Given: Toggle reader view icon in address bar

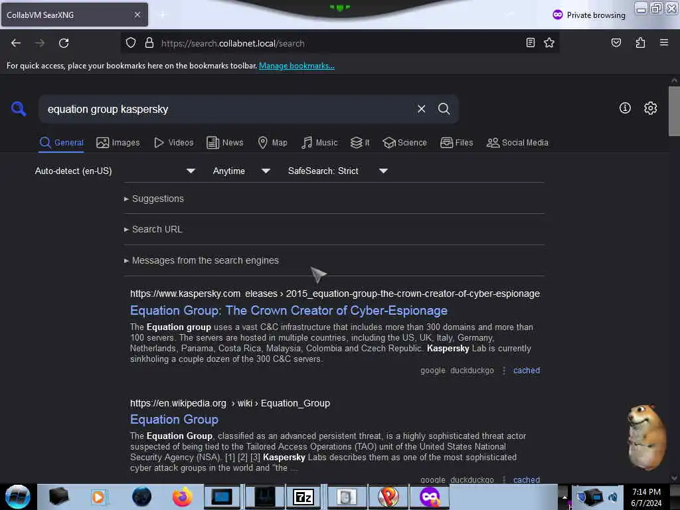Looking at the screenshot, I should coord(531,42).
